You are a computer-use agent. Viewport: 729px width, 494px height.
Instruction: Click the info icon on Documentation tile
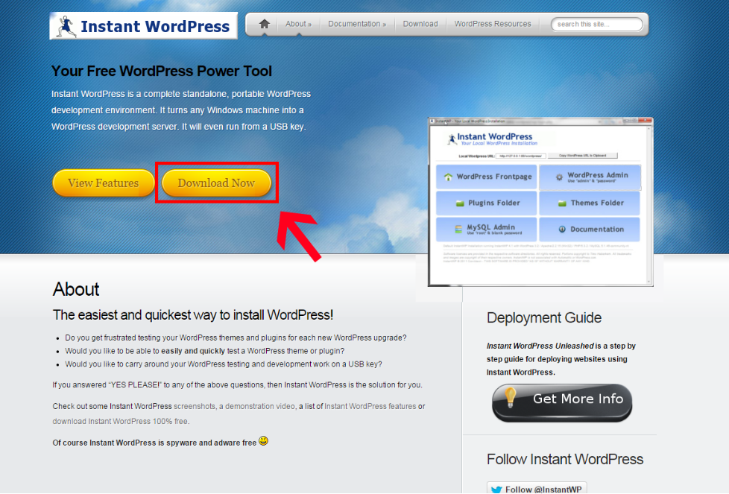pyautogui.click(x=562, y=229)
